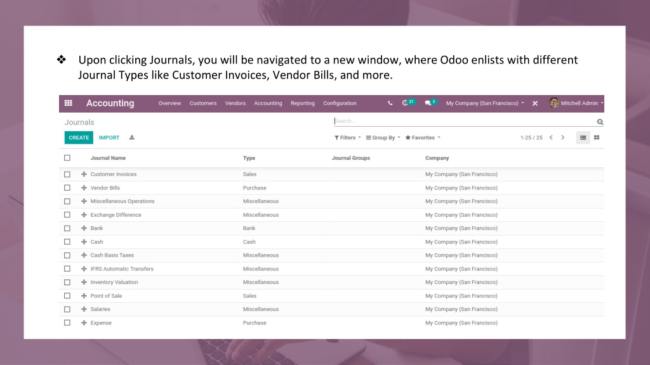The height and width of the screenshot is (365, 650).
Task: Click the IMPORT button
Action: (x=109, y=138)
